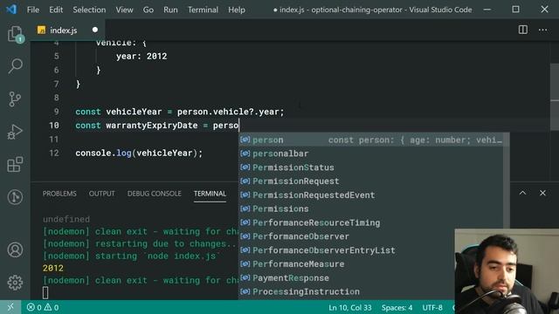This screenshot has height=314, width=559.
Task: Open the Edit menu
Action: [x=56, y=10]
